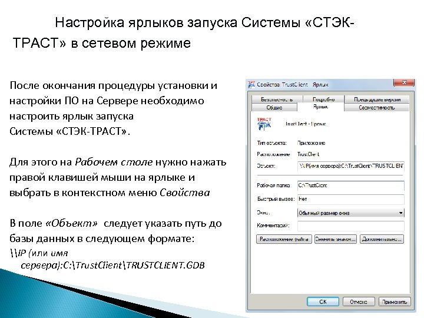Confirm with the OK button
The width and height of the screenshot is (424, 318).
323,302
